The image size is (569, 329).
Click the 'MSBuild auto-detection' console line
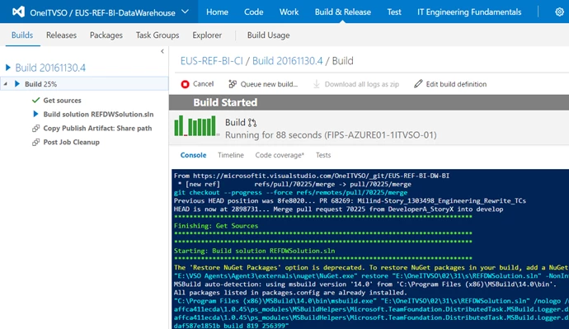(x=365, y=284)
